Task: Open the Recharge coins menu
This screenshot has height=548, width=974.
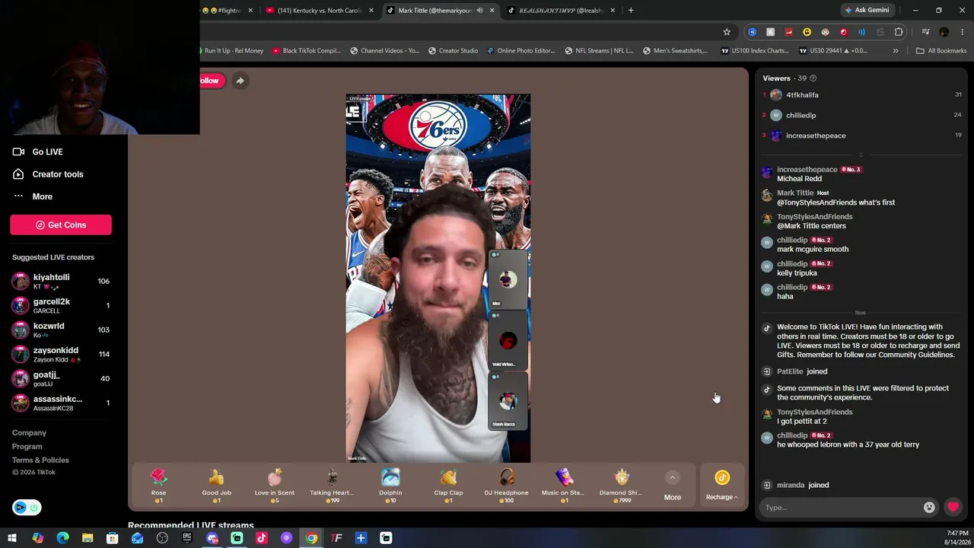Action: coord(722,486)
